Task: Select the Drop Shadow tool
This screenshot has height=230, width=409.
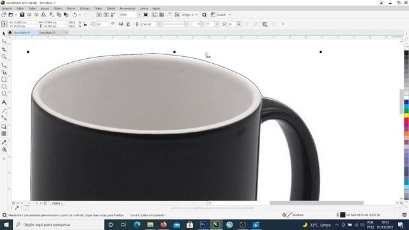Action: [4, 126]
